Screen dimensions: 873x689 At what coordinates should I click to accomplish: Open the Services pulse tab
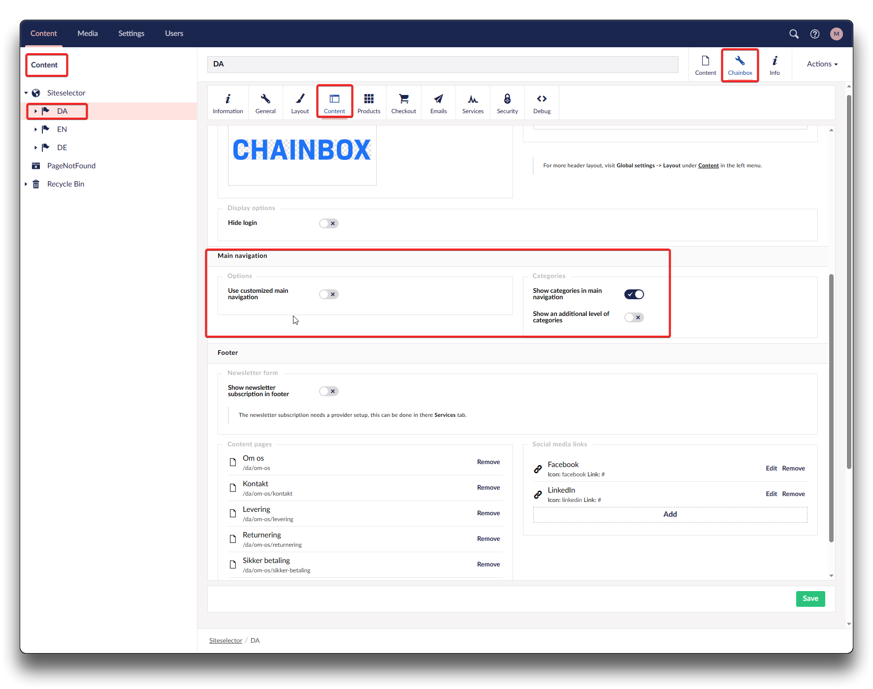(x=473, y=103)
